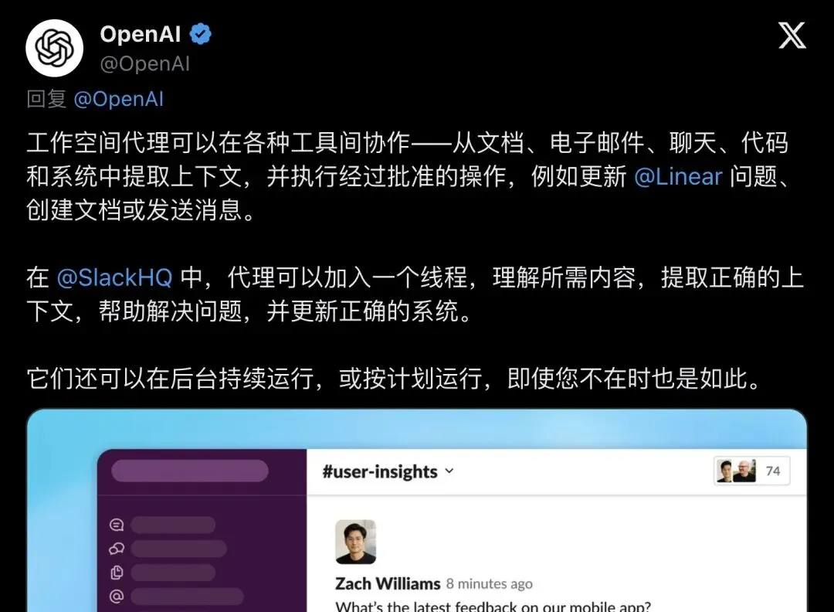Click the rounded placeholder bar atop Slack sidebar
Screen dimensions: 834x612
190,471
